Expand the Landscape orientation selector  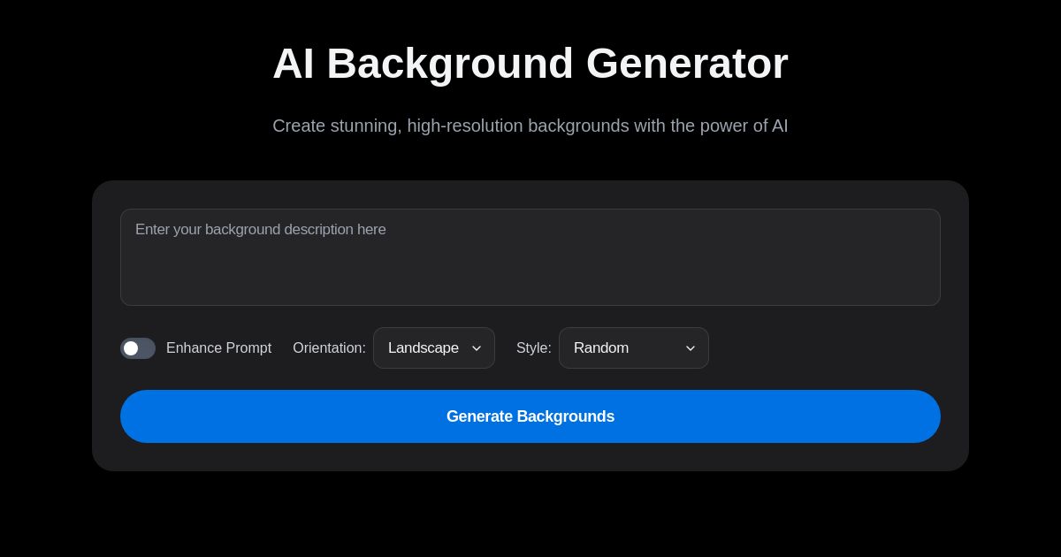pyautogui.click(x=434, y=348)
